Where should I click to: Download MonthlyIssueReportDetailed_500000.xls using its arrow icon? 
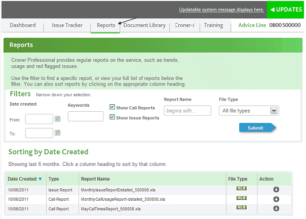[x=276, y=190]
